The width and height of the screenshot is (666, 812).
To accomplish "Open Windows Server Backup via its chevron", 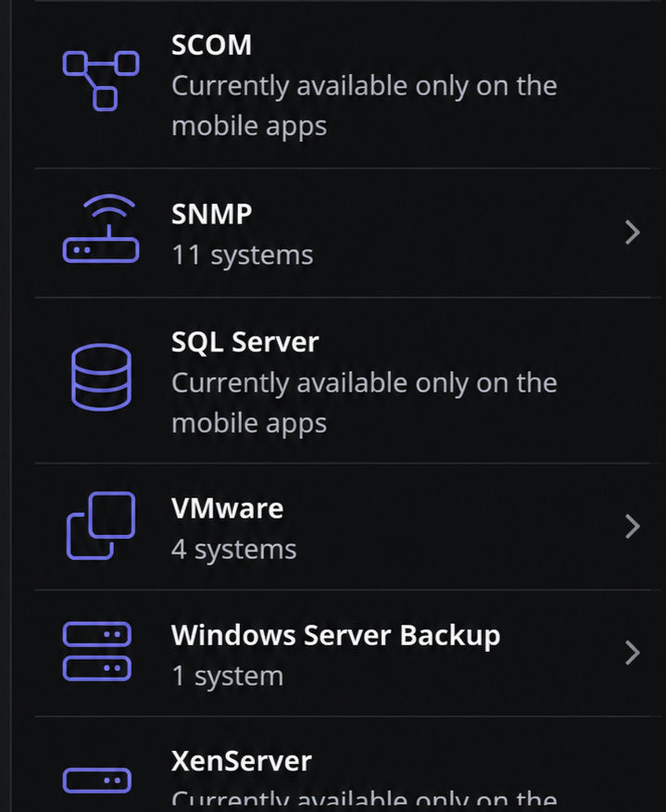I will [633, 653].
